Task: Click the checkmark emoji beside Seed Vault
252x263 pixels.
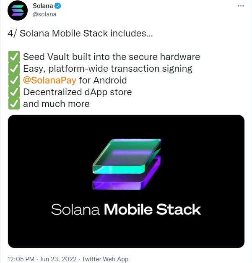Action: (x=13, y=57)
